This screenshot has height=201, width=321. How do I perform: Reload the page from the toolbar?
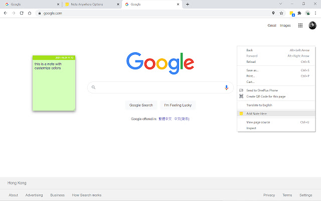tap(22, 13)
